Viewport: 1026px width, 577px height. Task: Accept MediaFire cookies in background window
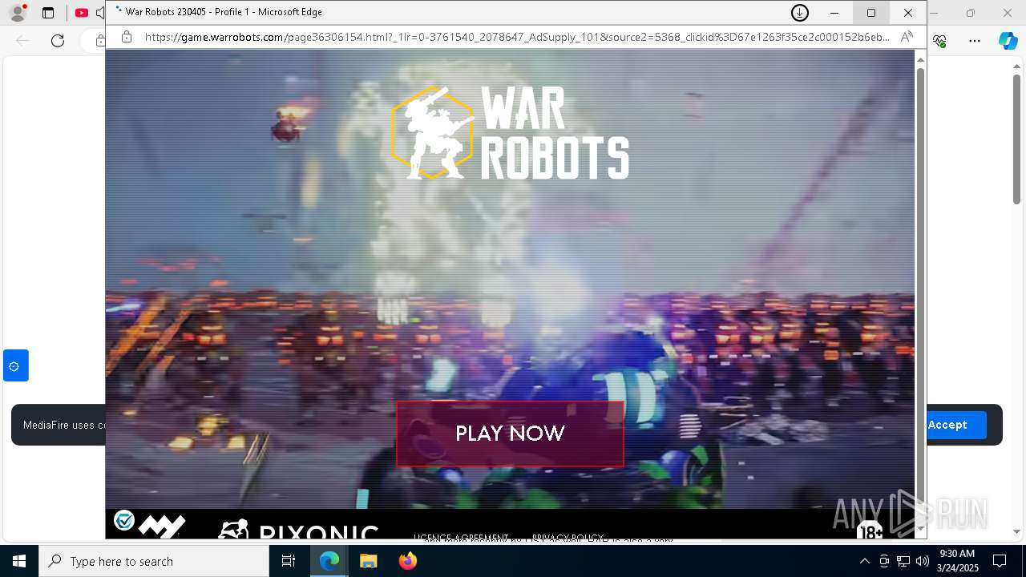point(947,425)
